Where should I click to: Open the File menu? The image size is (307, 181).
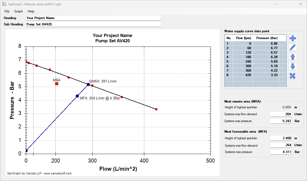[x=7, y=11]
